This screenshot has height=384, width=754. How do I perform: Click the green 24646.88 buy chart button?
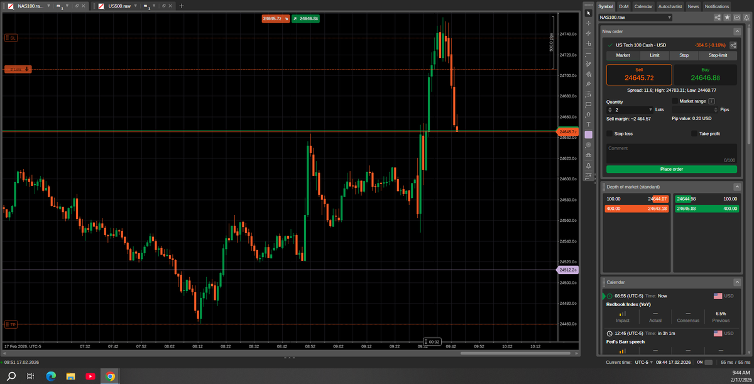tap(305, 19)
